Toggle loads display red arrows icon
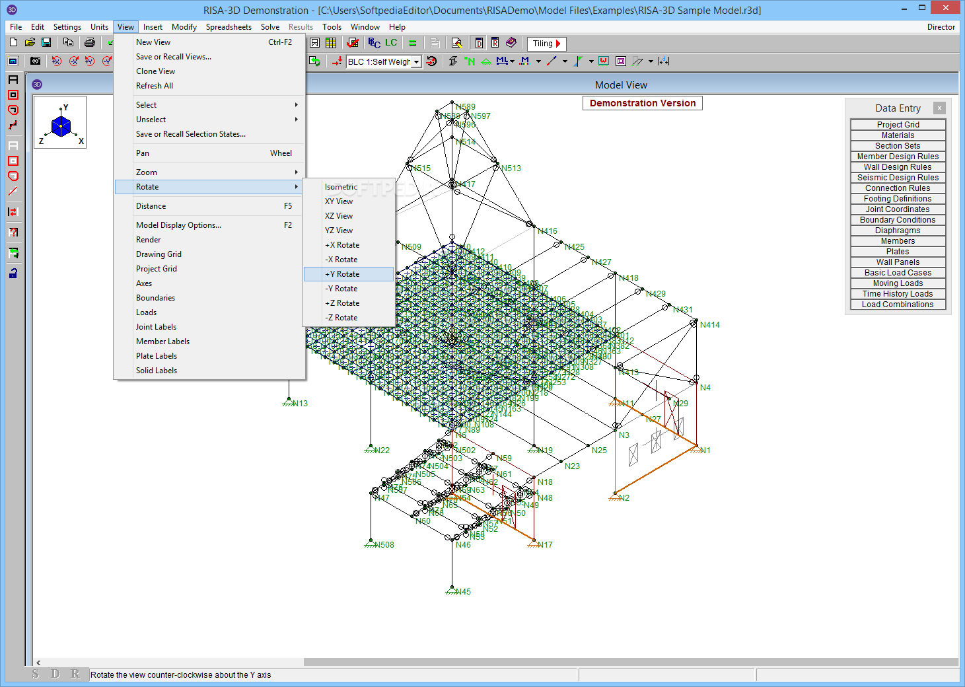965x687 pixels. pos(337,61)
